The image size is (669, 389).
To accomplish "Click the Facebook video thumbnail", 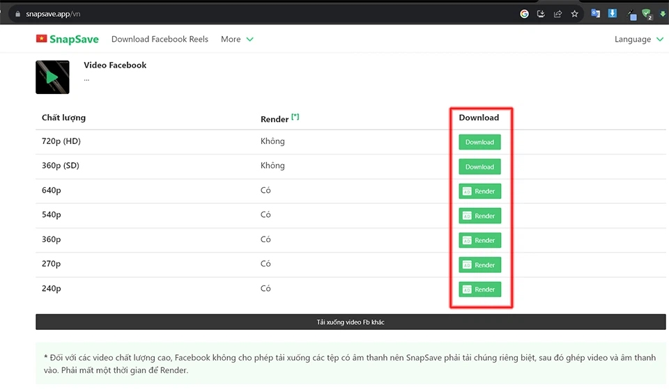I will 52,77.
